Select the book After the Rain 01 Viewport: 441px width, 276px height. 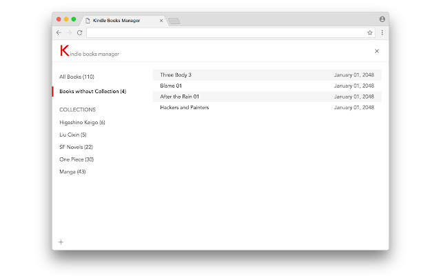(x=267, y=97)
